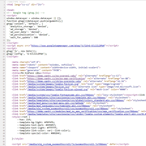Open the demo.panky.cz/pw-overeni-veku alternate link
The height and width of the screenshot is (146, 146).
[x=52, y=76]
